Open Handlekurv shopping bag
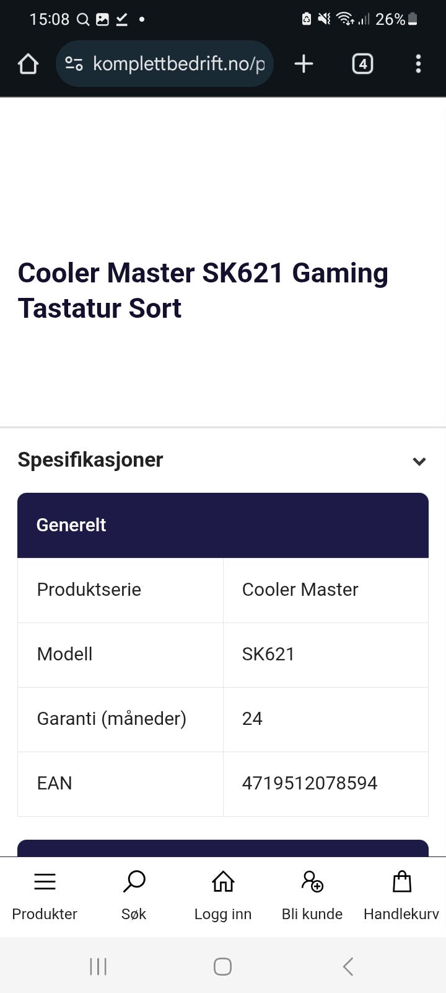 (401, 881)
